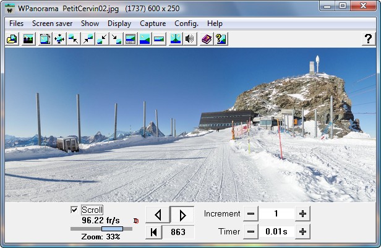Click the sound speaker icon
381x248 pixels.
pos(190,39)
